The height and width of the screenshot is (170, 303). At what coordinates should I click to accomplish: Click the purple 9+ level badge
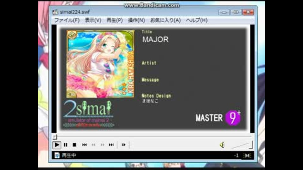233,117
